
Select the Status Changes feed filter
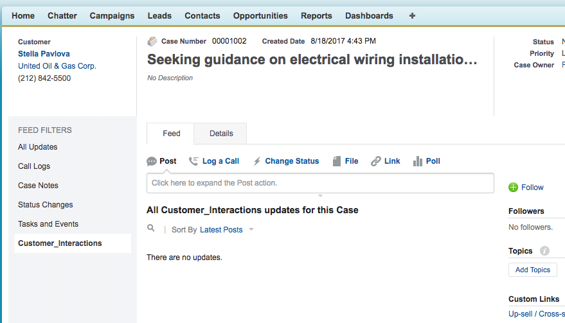[x=46, y=205]
